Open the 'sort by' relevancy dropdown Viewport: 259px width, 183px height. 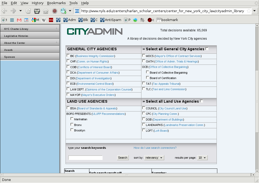[154, 158]
